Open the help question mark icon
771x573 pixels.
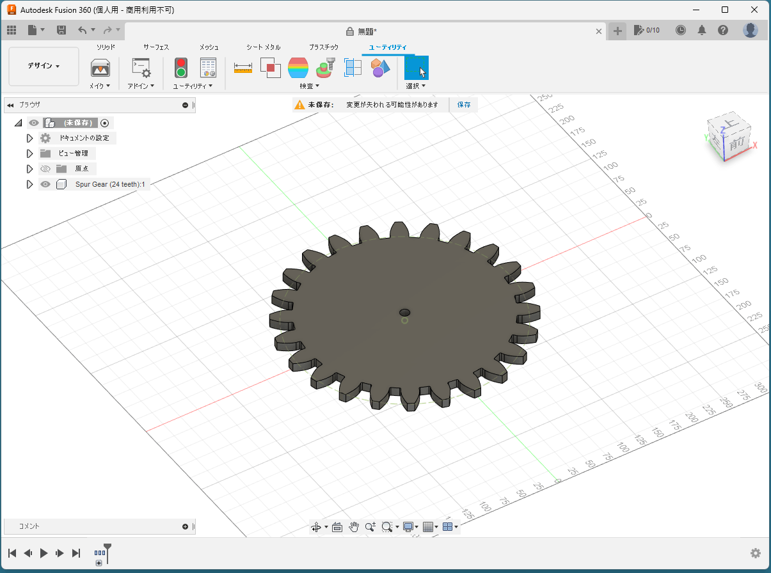click(723, 30)
